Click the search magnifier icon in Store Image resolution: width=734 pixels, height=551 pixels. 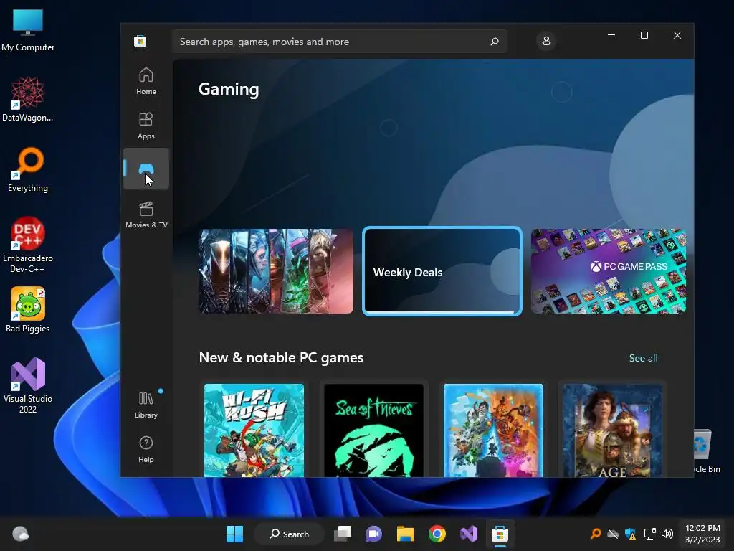[x=495, y=42]
